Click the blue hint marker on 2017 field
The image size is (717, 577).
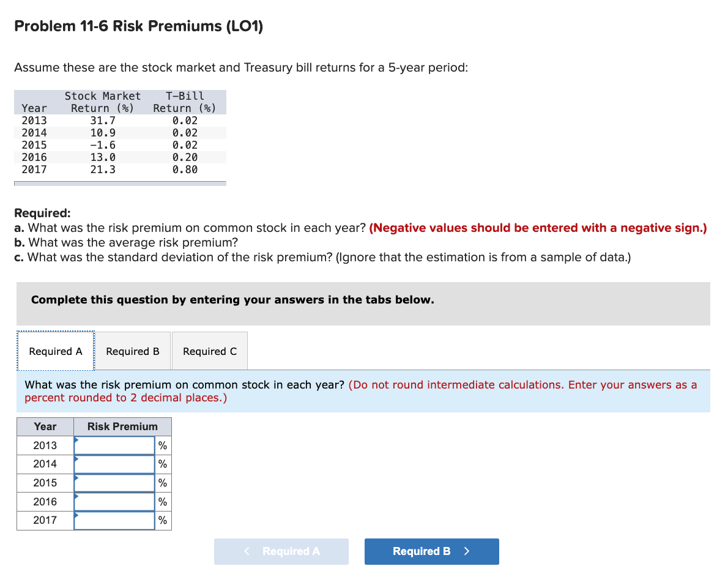coord(76,515)
